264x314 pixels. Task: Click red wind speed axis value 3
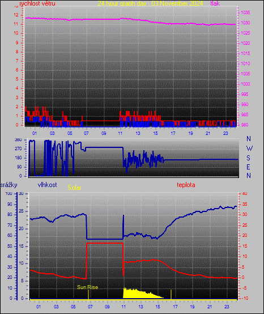pos(17,97)
